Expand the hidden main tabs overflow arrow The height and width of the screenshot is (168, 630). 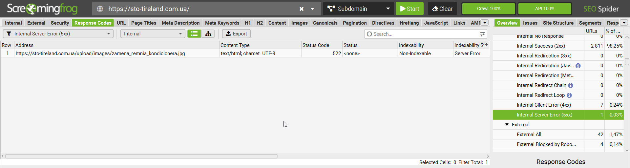pyautogui.click(x=485, y=23)
